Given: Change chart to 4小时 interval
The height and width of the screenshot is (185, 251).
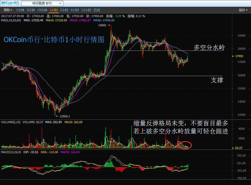Looking at the screenshot, I should (75, 10).
